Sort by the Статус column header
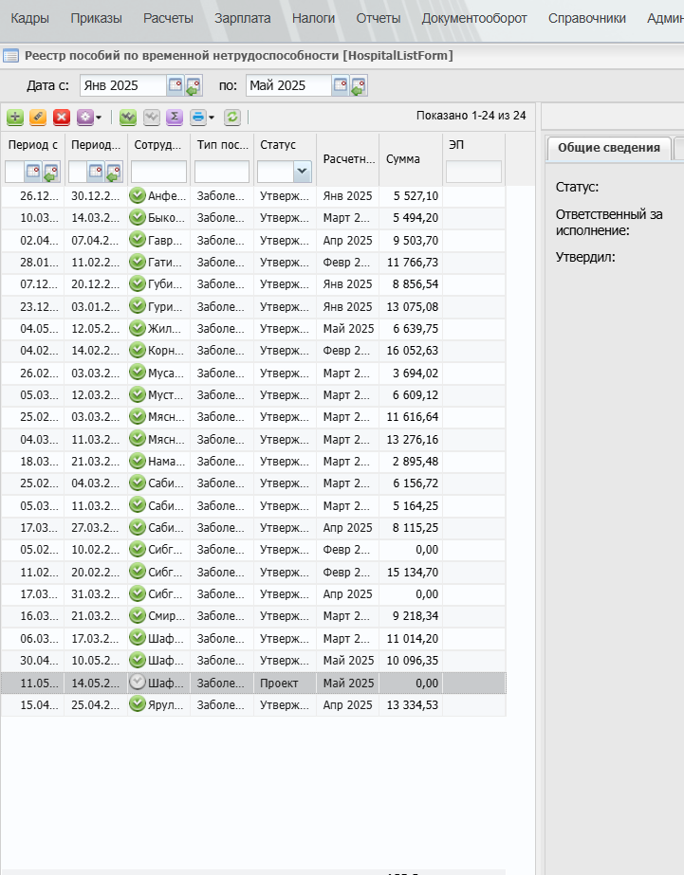Screen dimensions: 684x875 tap(285, 144)
